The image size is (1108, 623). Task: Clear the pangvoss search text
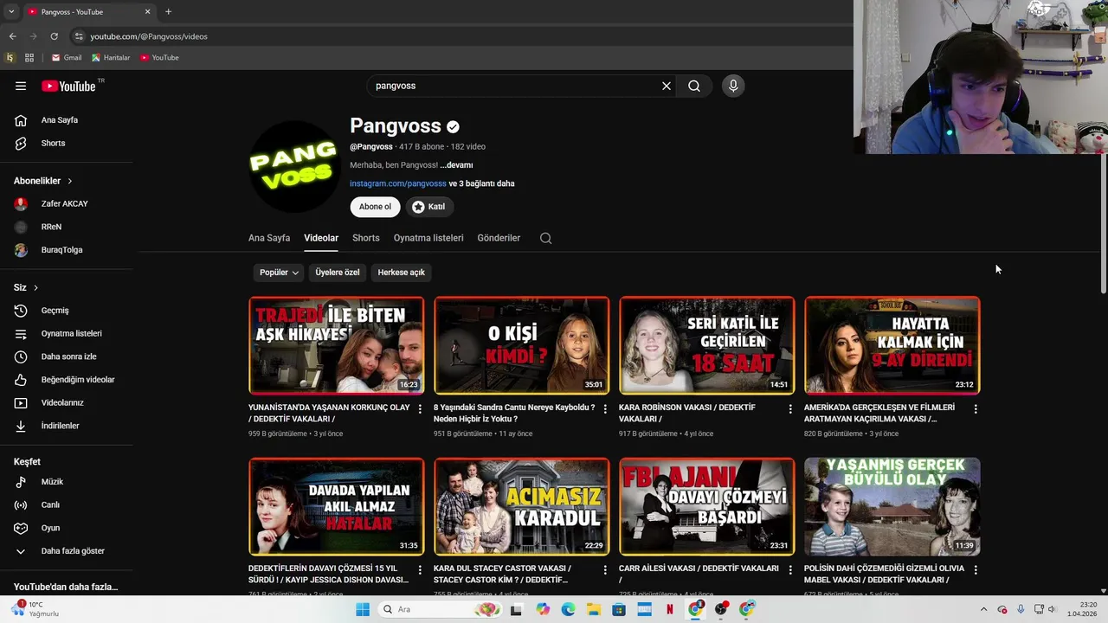coord(667,86)
